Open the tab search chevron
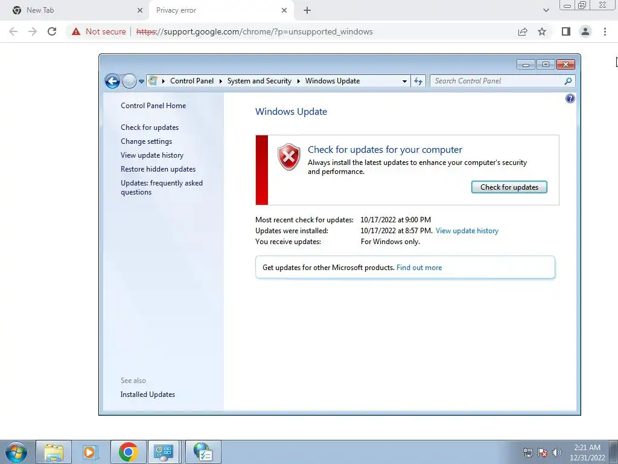The image size is (618, 464). (546, 10)
